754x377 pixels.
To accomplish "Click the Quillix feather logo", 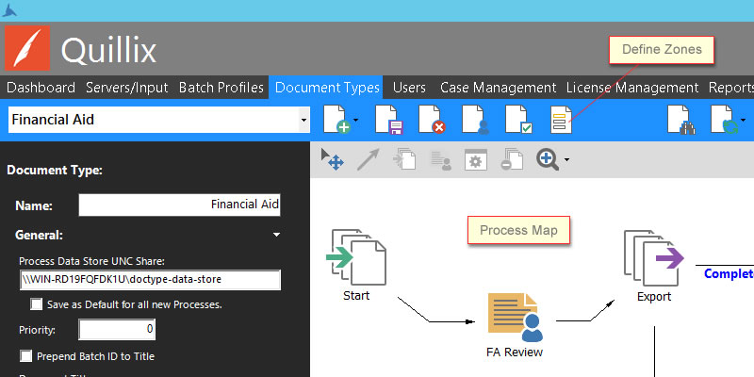I will (x=27, y=48).
